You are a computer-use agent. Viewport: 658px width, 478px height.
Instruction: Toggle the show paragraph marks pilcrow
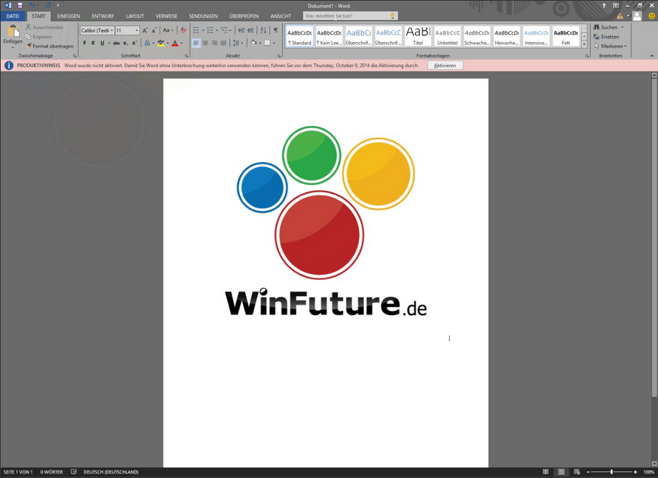coord(276,30)
